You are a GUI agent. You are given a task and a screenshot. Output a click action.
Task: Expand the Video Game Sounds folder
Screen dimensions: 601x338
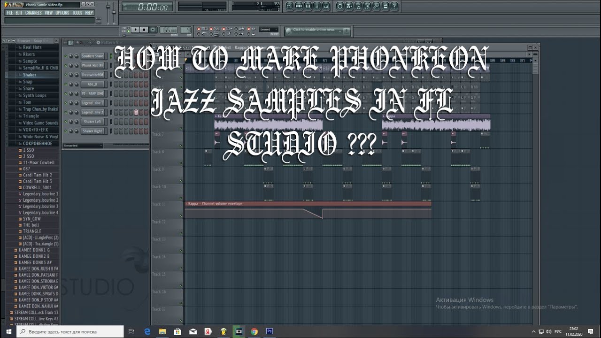tap(40, 123)
